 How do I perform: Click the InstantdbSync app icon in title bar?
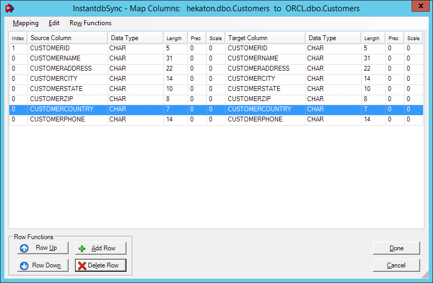coord(9,9)
